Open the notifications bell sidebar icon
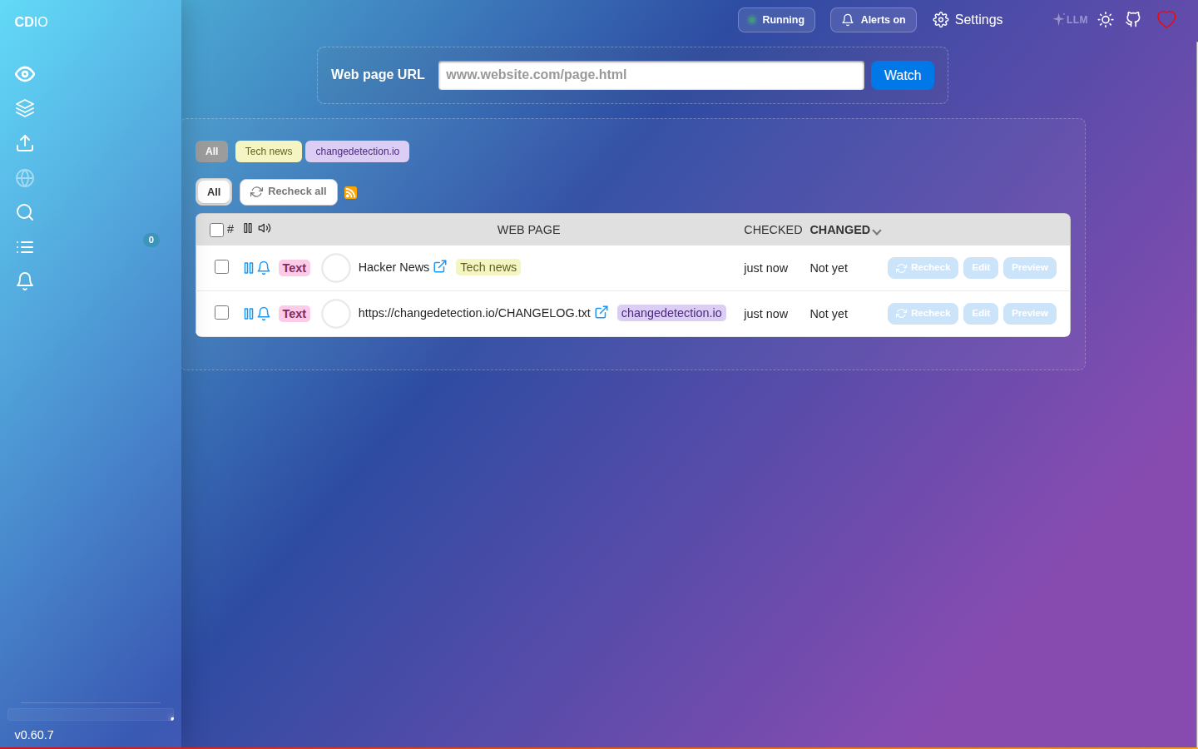The image size is (1198, 749). coord(25,281)
